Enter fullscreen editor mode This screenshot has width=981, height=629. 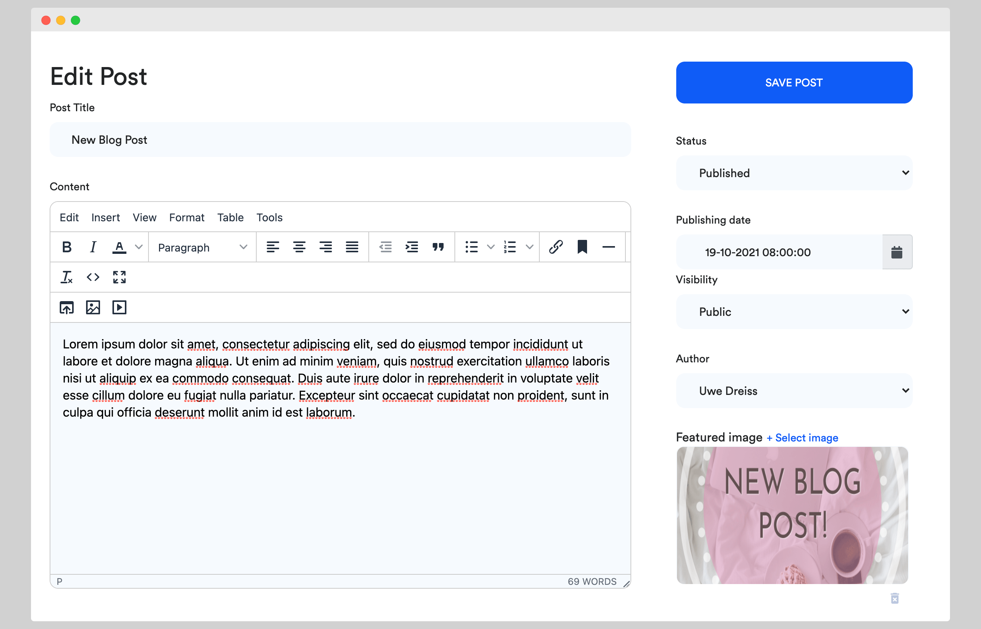tap(119, 277)
